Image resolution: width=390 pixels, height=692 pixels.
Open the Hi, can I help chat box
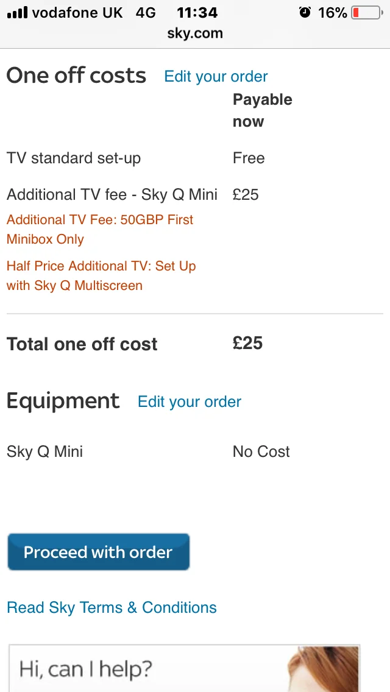185,668
